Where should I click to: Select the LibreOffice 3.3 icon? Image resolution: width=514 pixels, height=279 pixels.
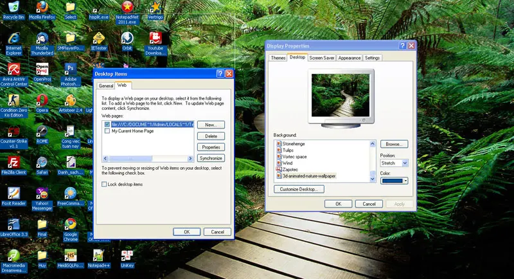click(x=13, y=228)
